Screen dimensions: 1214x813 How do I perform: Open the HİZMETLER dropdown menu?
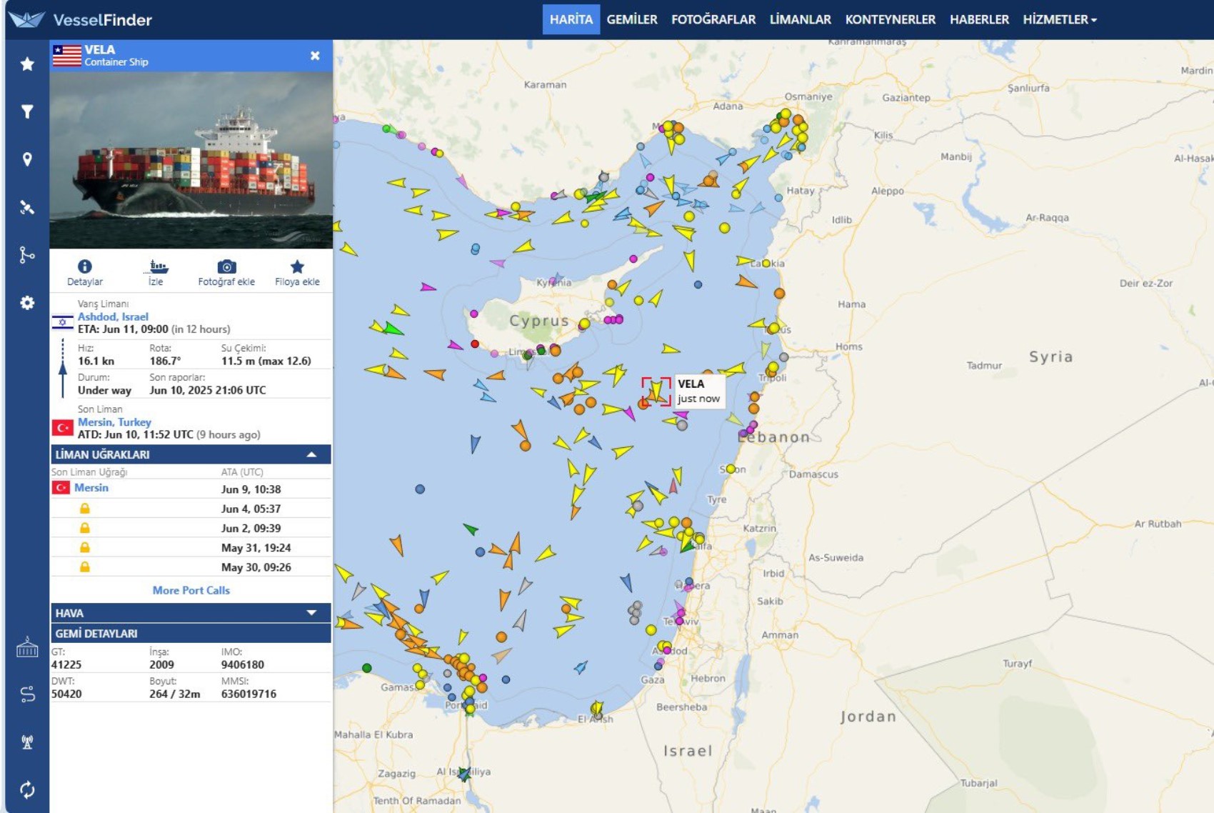(x=1060, y=20)
